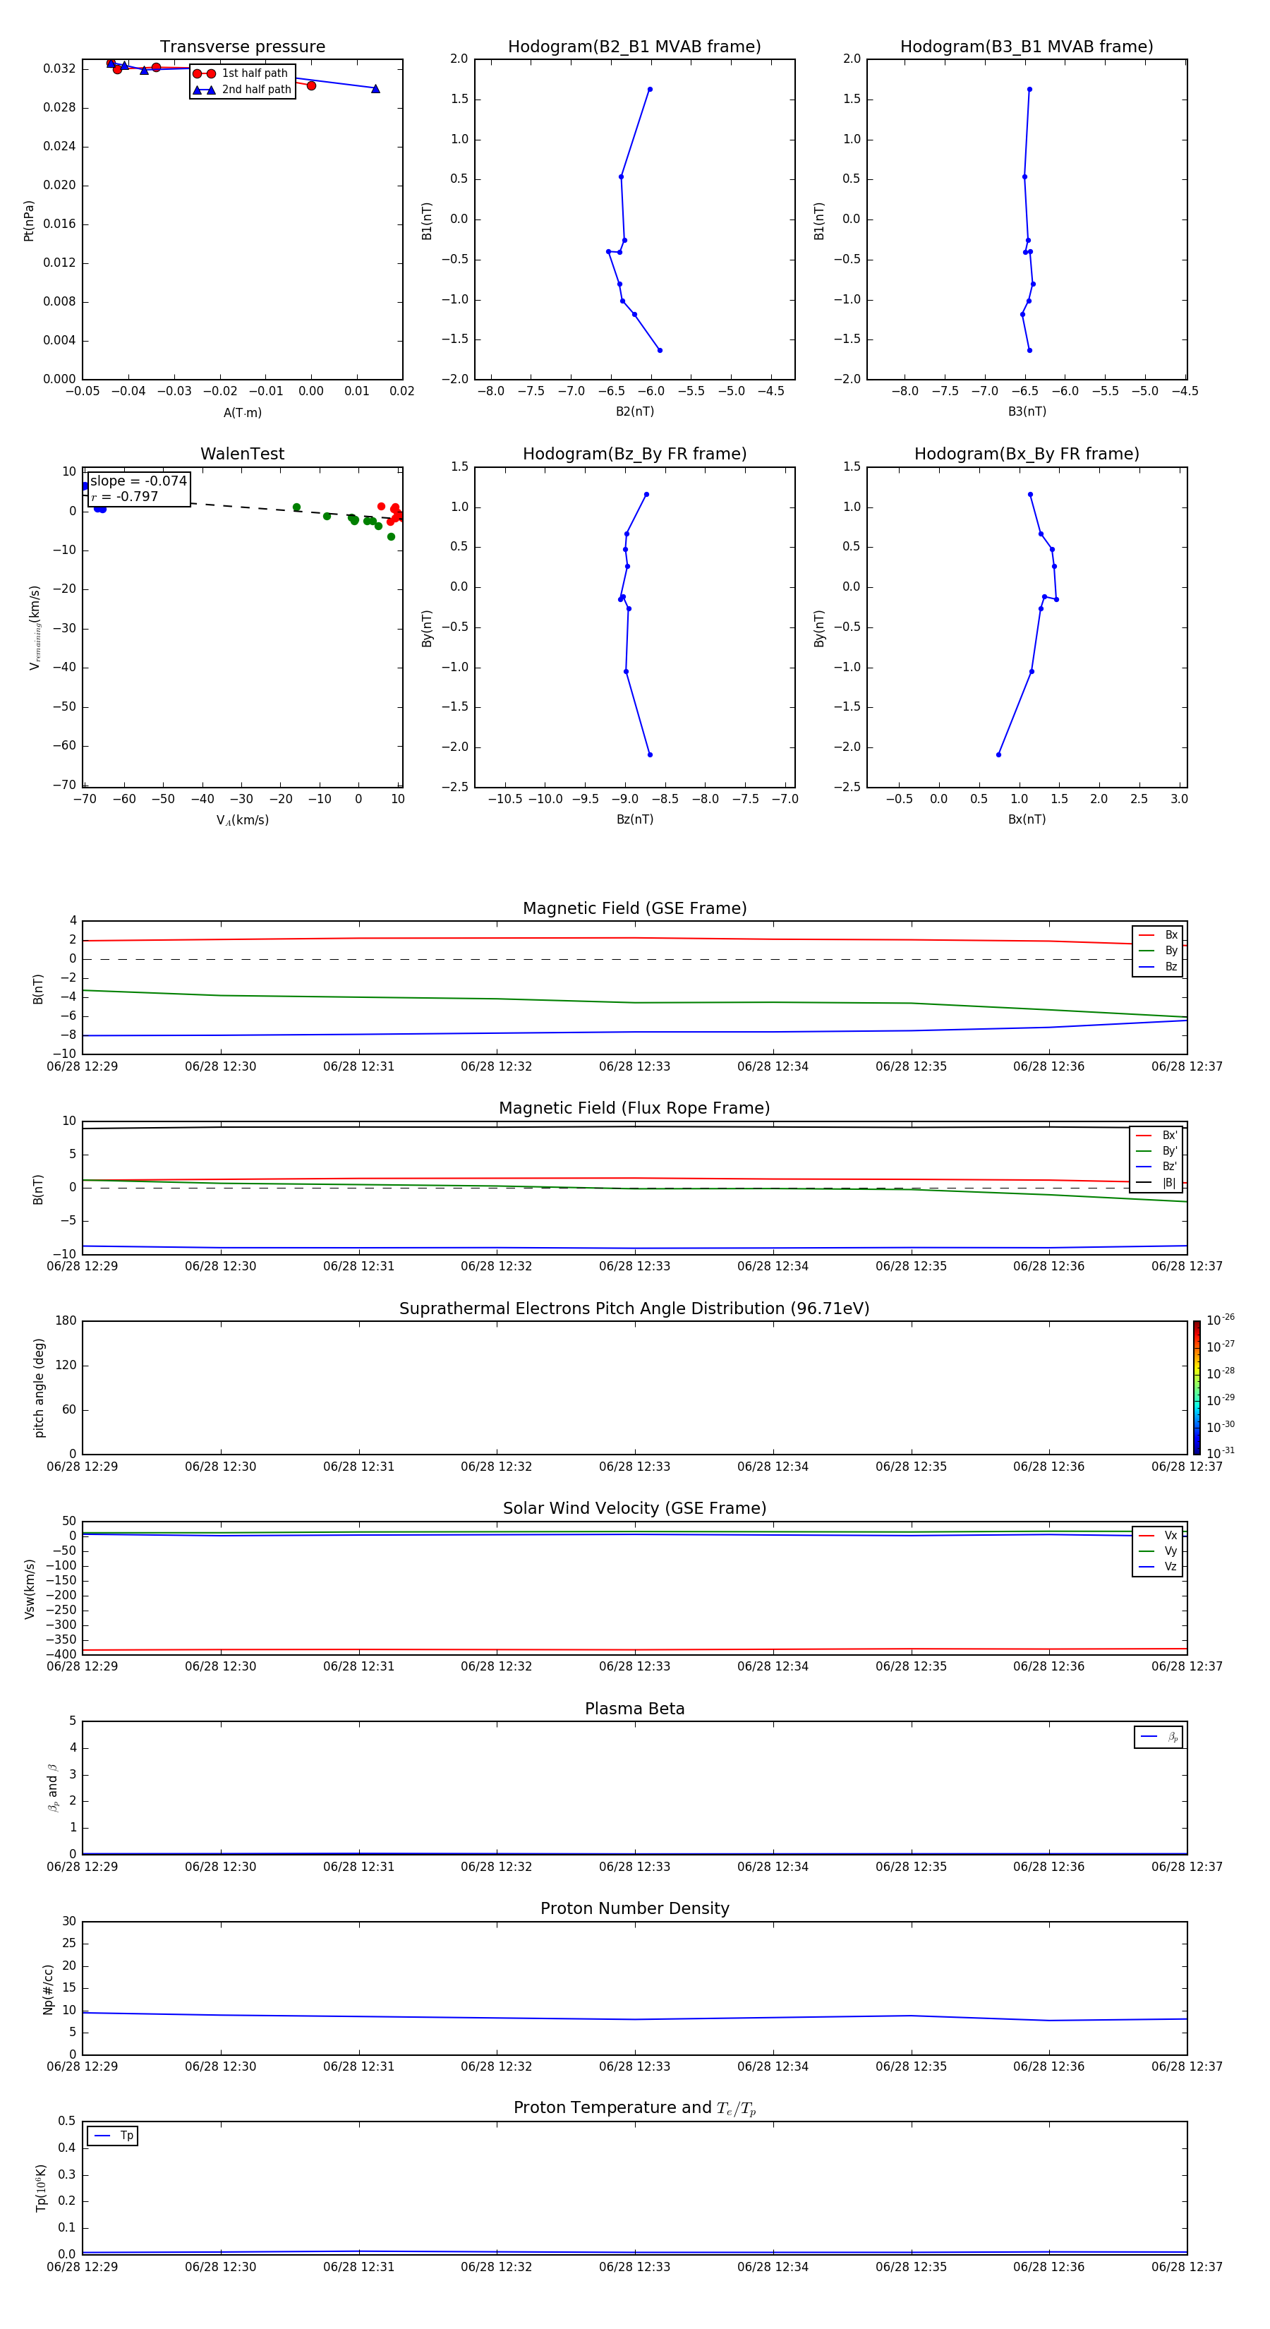1270x2329 pixels.
Task: Click the 'Plasma Beta' title
Action: click(634, 1709)
